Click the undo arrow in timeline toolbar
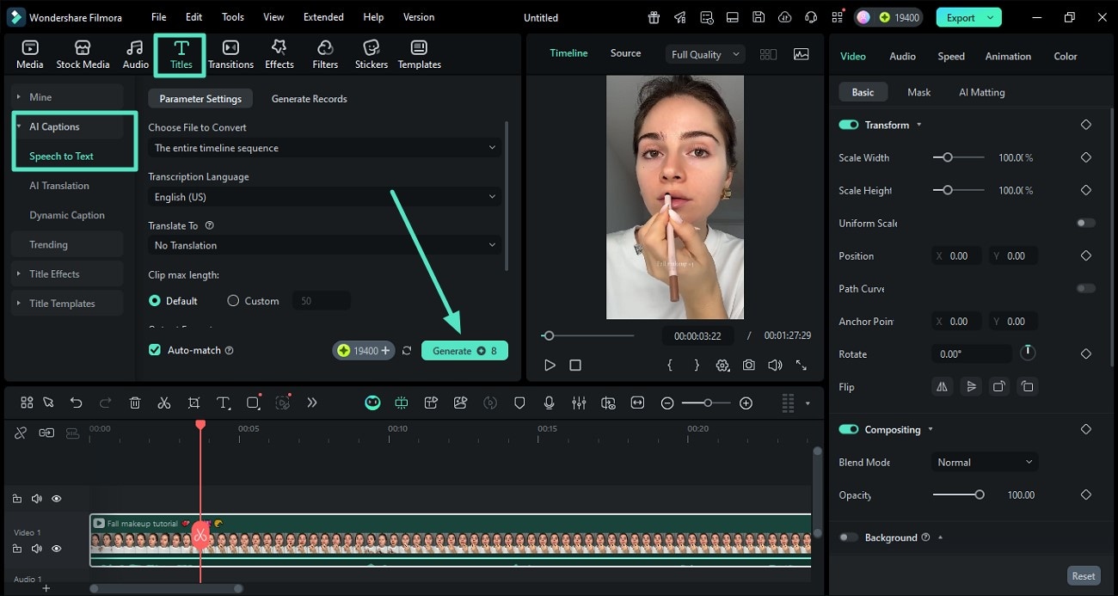The height and width of the screenshot is (596, 1118). [77, 402]
